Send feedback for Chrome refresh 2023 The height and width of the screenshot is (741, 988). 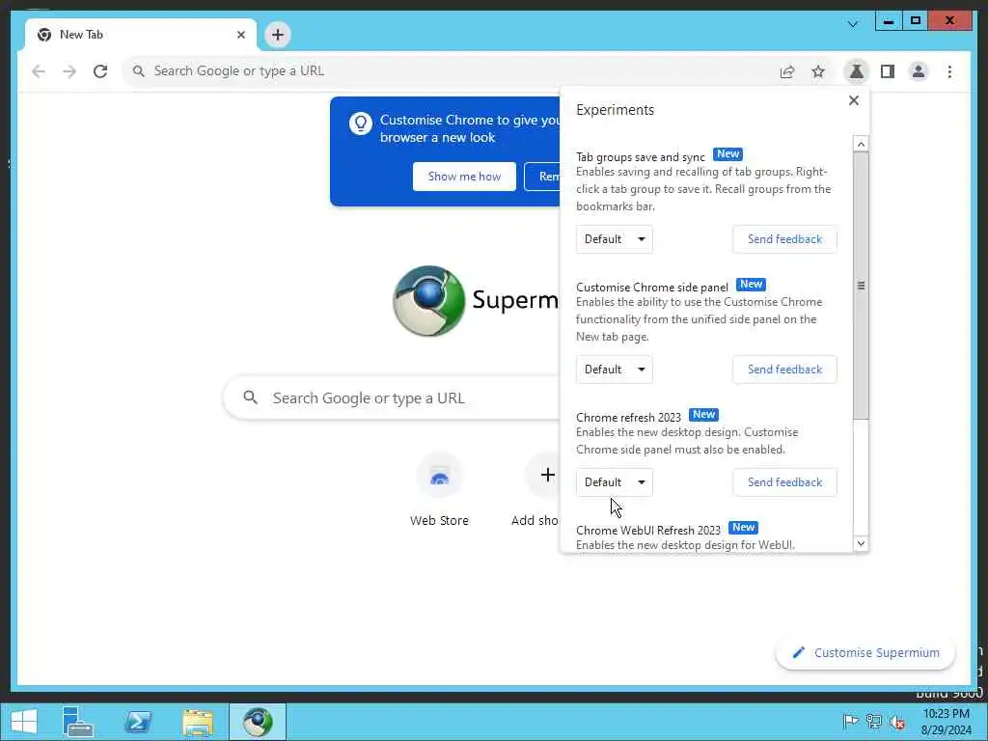click(784, 482)
